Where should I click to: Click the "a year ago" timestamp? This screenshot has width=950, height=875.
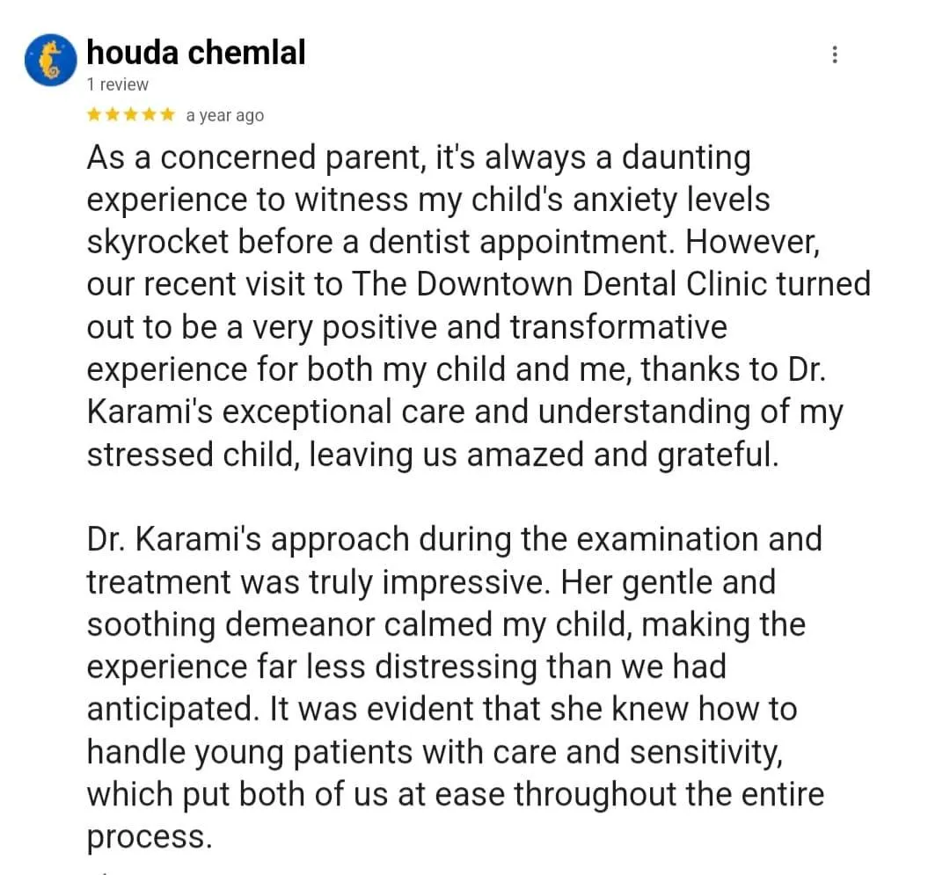coord(225,115)
